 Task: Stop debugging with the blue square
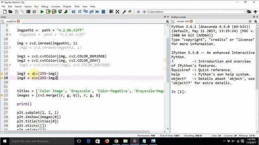coord(104,12)
